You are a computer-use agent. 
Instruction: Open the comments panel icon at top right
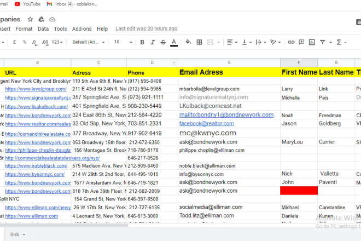tap(358, 22)
